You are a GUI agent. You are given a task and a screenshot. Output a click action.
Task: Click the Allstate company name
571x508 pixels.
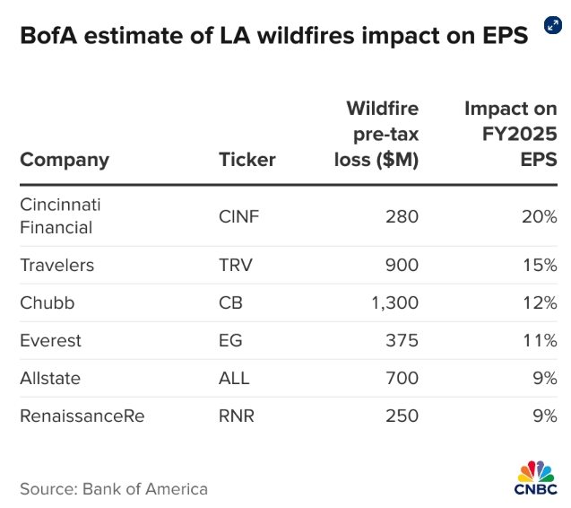tap(50, 378)
